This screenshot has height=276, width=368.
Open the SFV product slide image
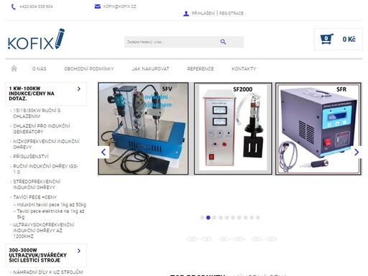pos(143,129)
